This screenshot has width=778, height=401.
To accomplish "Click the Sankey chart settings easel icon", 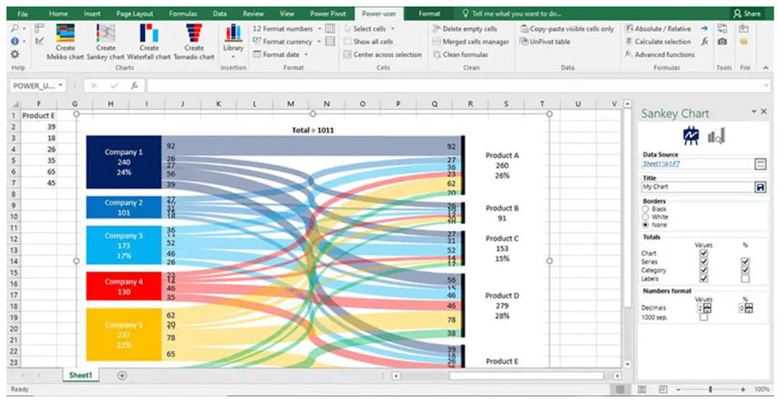I will pyautogui.click(x=691, y=135).
